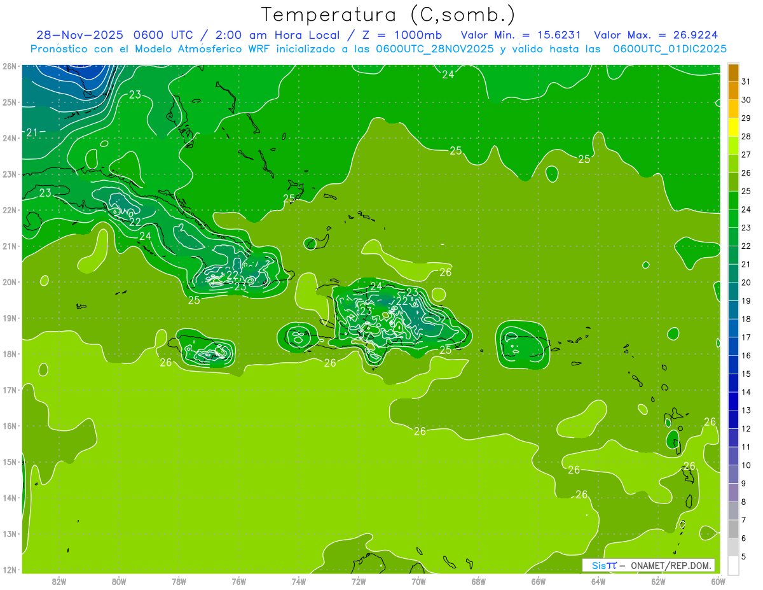Click the "0600UTC_01DIC2025" valid-until text
This screenshot has width=763, height=590.
click(670, 48)
